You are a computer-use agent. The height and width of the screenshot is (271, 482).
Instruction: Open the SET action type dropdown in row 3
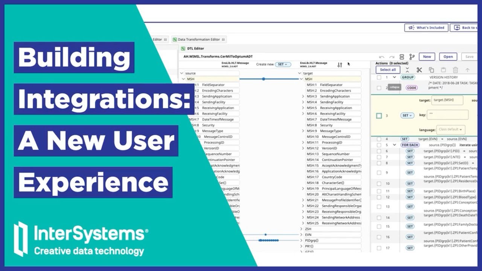coord(407,116)
